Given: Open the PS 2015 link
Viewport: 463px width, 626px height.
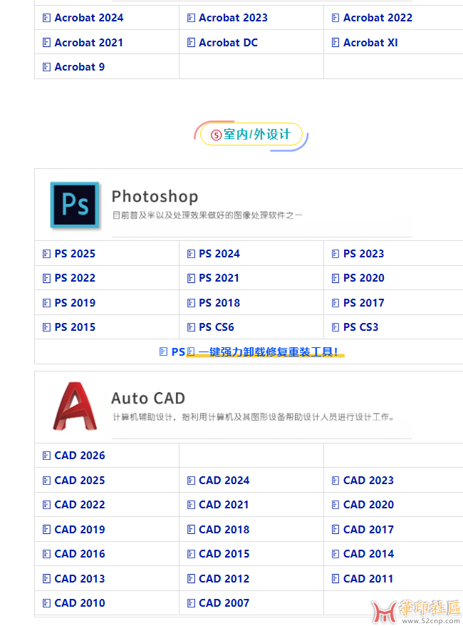Looking at the screenshot, I should coord(75,327).
